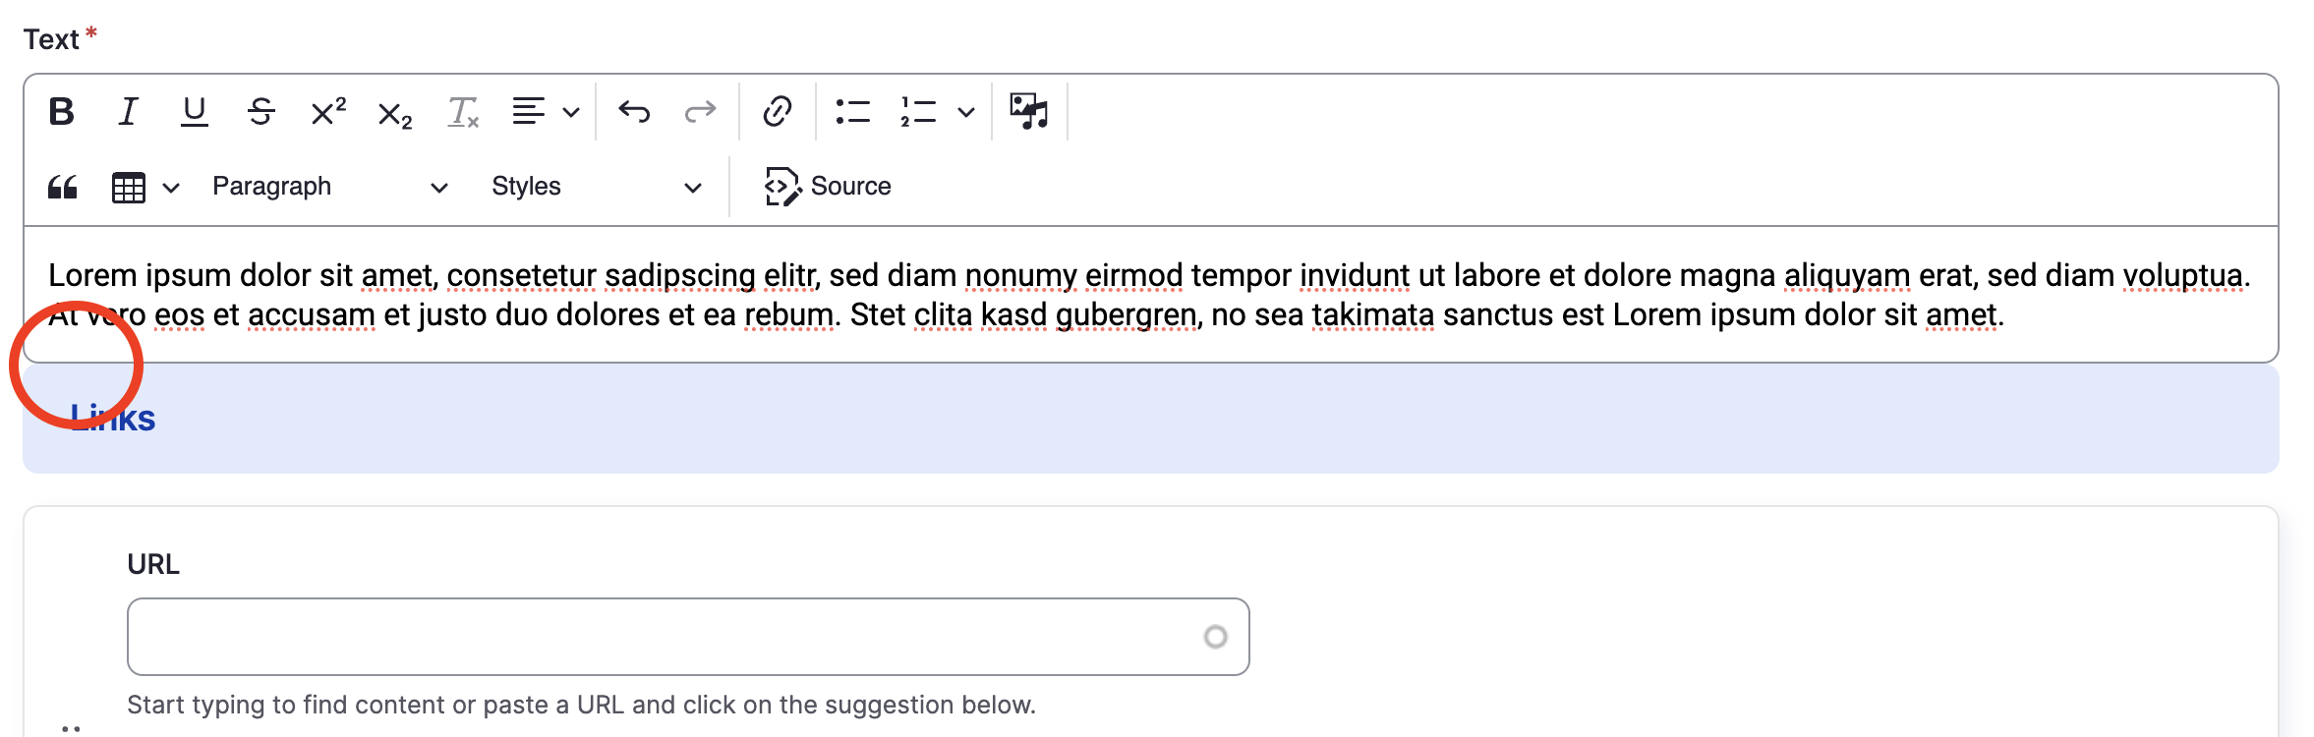Apply italic formatting
The height and width of the screenshot is (737, 2314).
[x=128, y=111]
